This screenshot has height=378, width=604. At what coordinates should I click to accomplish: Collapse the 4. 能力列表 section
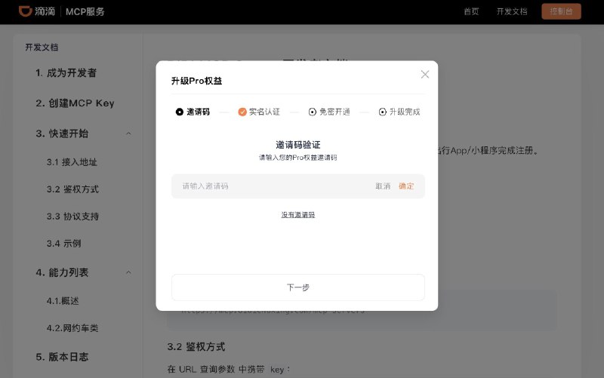click(128, 272)
